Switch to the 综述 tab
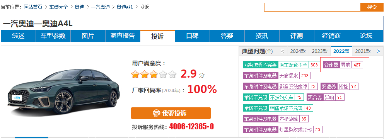This screenshot has height=139, width=389. click(18, 36)
